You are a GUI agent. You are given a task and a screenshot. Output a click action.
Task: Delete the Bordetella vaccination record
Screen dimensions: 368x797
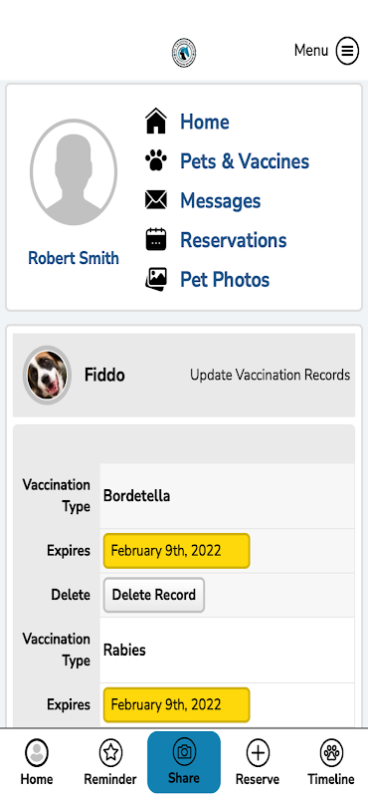(x=154, y=595)
